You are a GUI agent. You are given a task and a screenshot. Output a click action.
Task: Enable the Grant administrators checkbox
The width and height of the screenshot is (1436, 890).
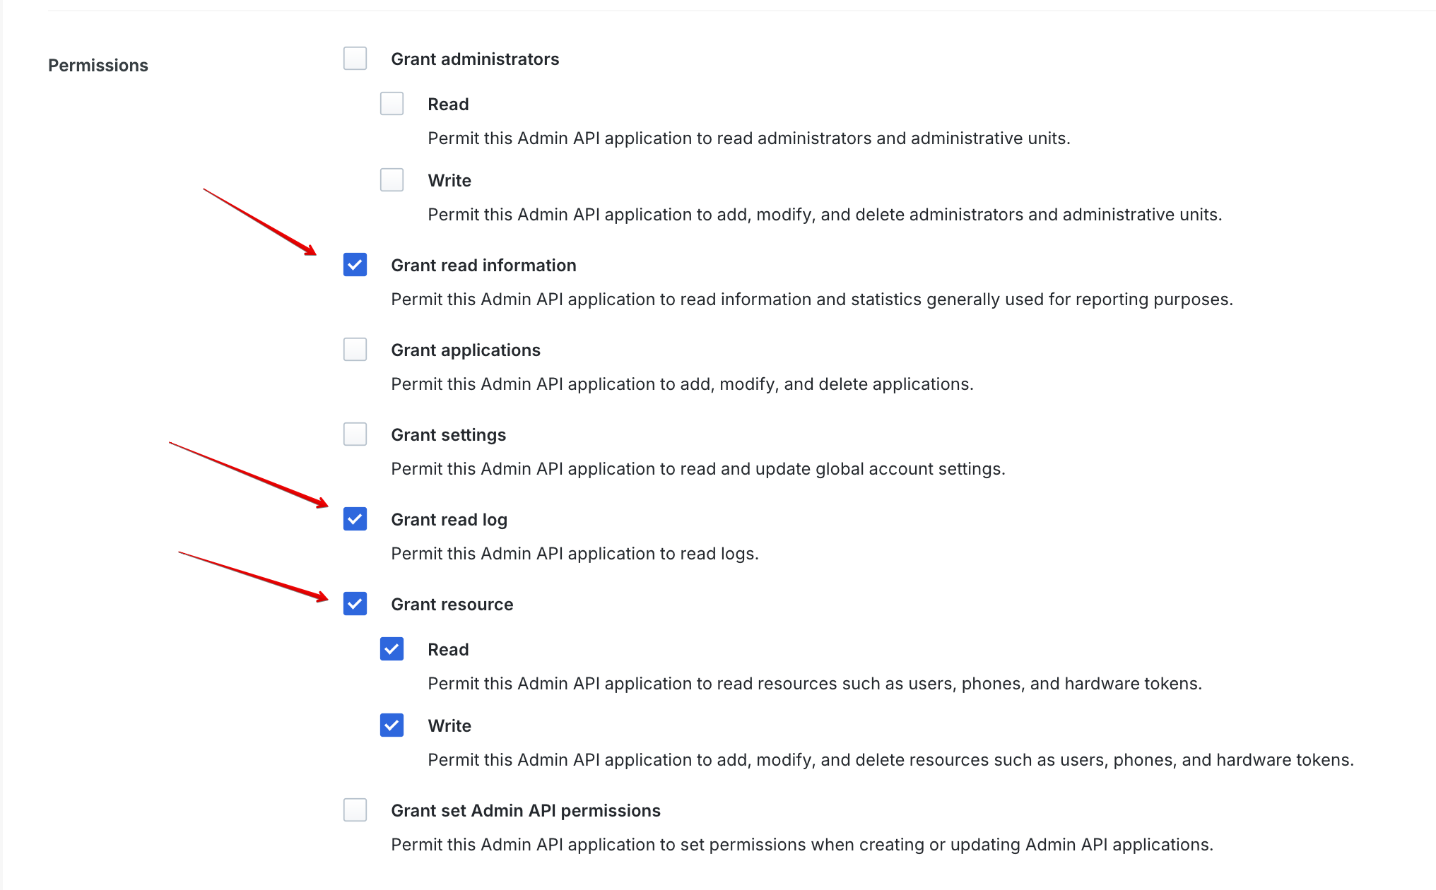coord(355,59)
